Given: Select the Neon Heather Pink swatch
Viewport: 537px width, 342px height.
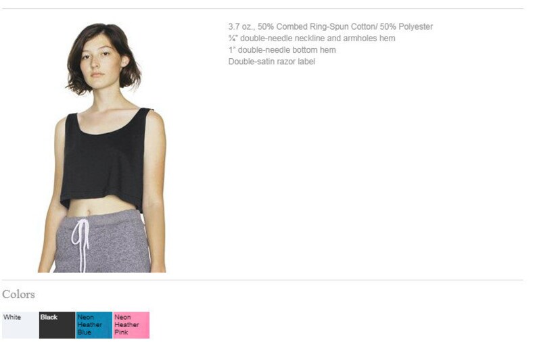Looking at the screenshot, I should pos(131,325).
